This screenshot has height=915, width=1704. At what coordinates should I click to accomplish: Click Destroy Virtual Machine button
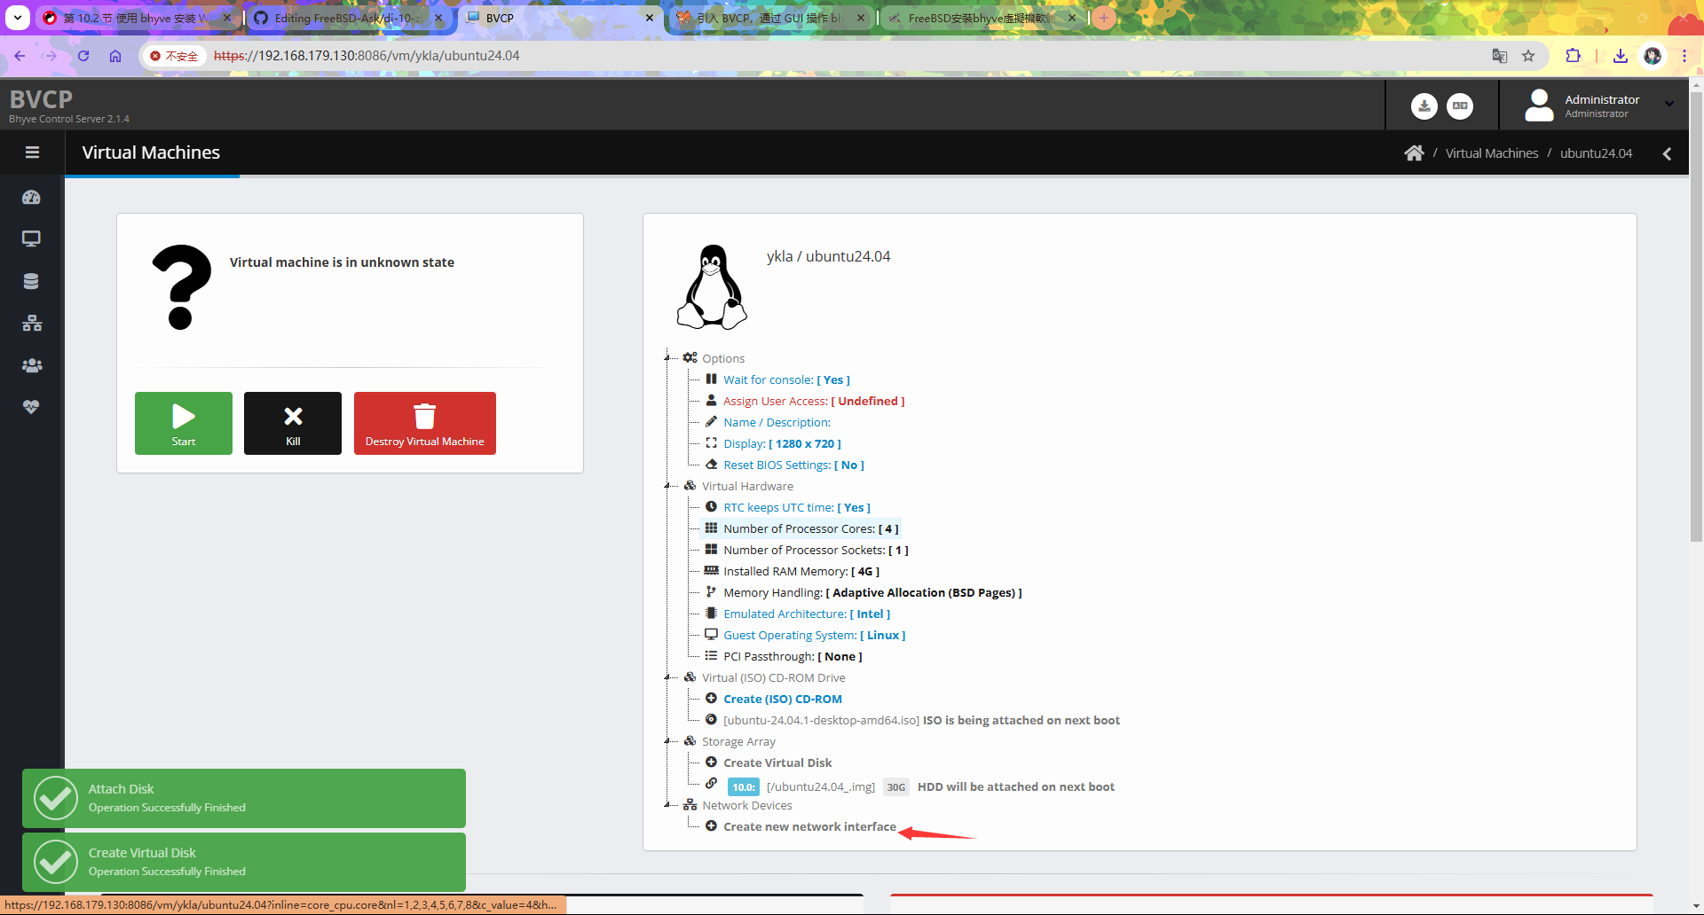point(425,423)
